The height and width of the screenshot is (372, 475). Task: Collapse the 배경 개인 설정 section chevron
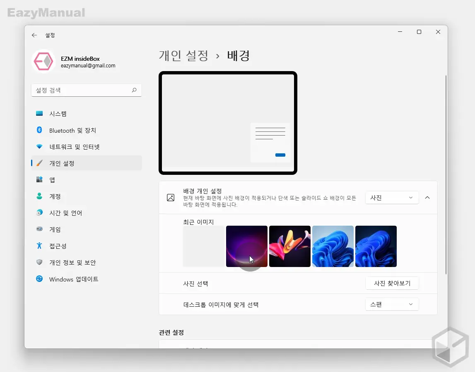(427, 198)
